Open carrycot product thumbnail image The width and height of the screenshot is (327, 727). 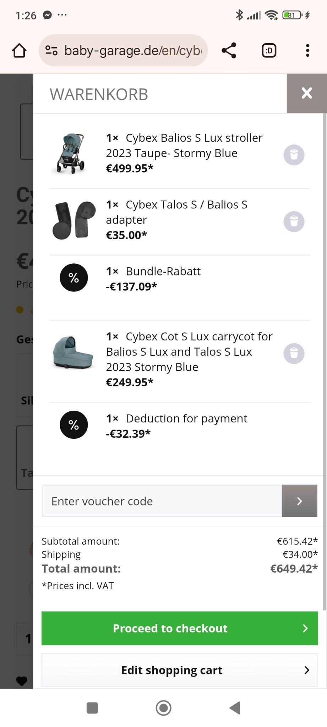pos(73,353)
